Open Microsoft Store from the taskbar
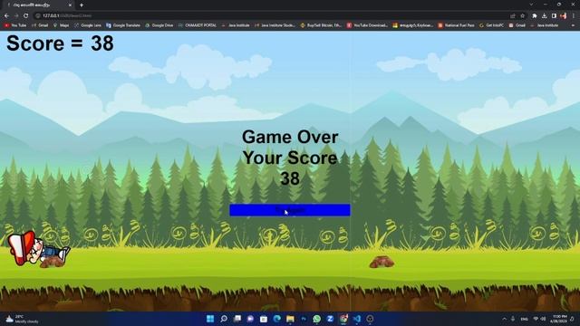The width and height of the screenshot is (580, 326). tap(264, 319)
